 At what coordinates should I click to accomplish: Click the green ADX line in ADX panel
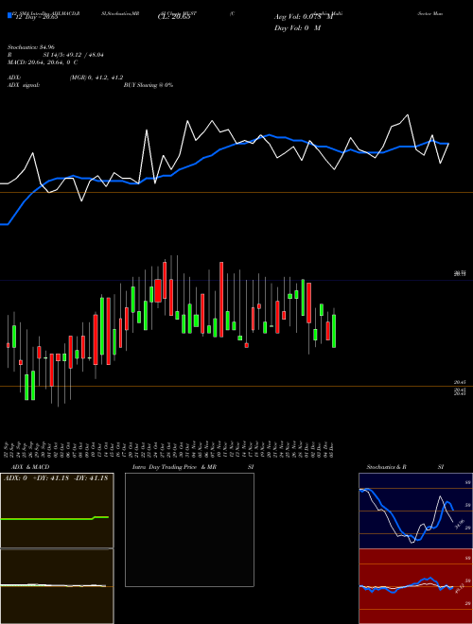coord(55,518)
